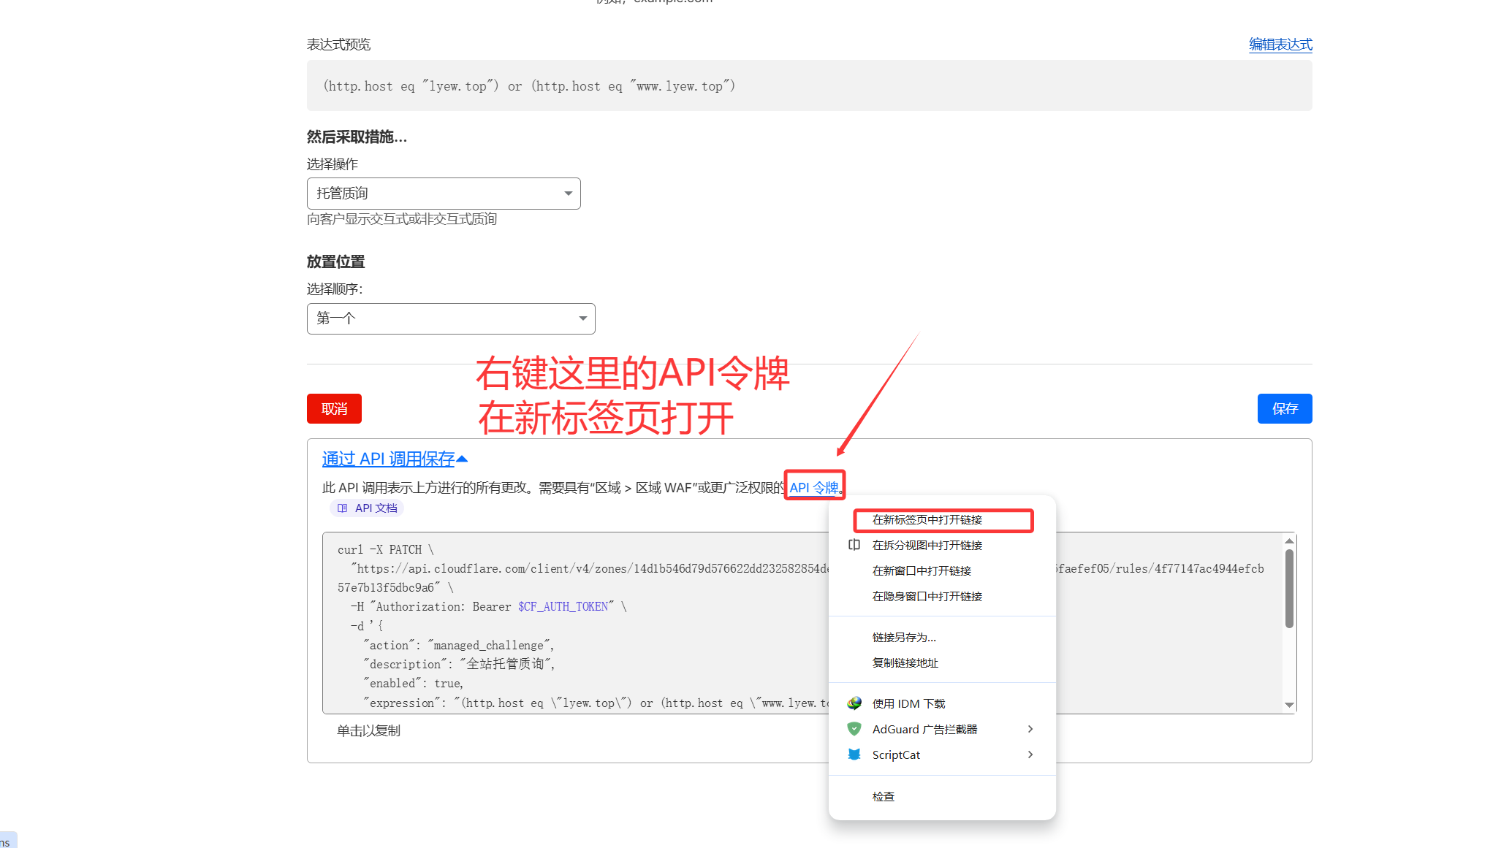Click the ScriptCat blue cat icon
The width and height of the screenshot is (1493, 848).
[x=854, y=755]
